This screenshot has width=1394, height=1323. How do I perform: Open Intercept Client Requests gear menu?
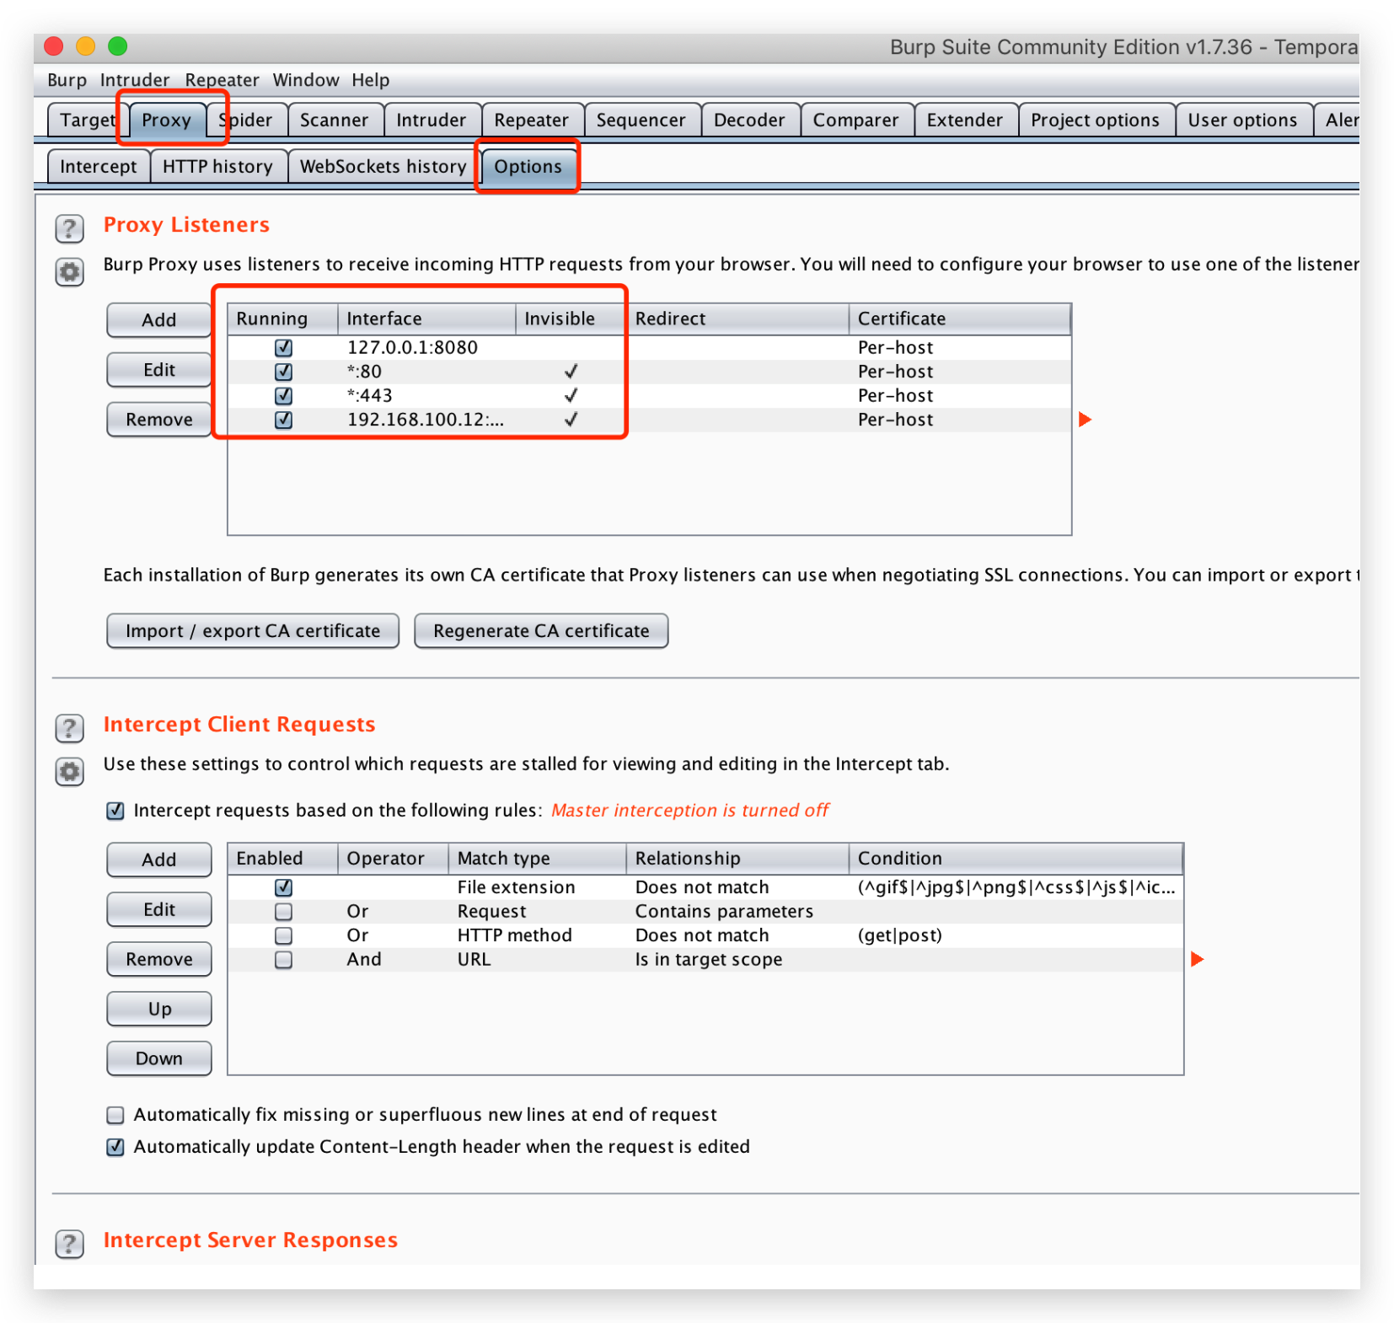(x=69, y=772)
